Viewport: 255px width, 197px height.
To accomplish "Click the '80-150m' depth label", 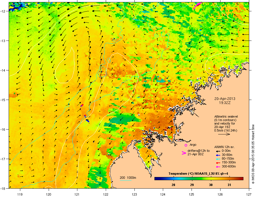I will (x=228, y=158).
